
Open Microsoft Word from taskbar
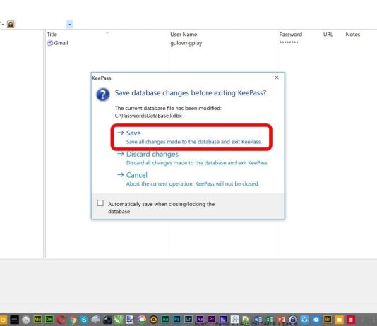258,320
